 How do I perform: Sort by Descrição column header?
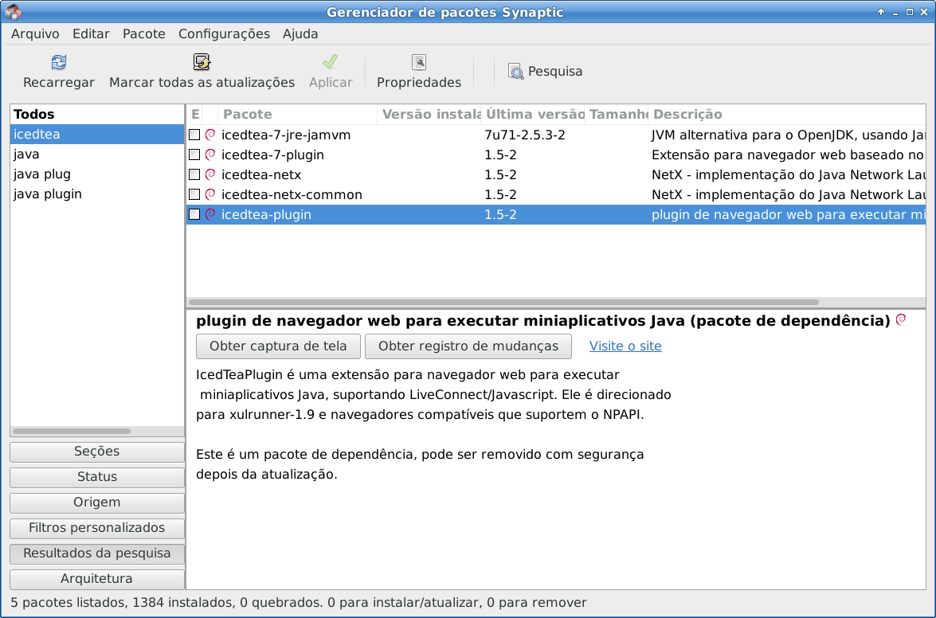[787, 115]
